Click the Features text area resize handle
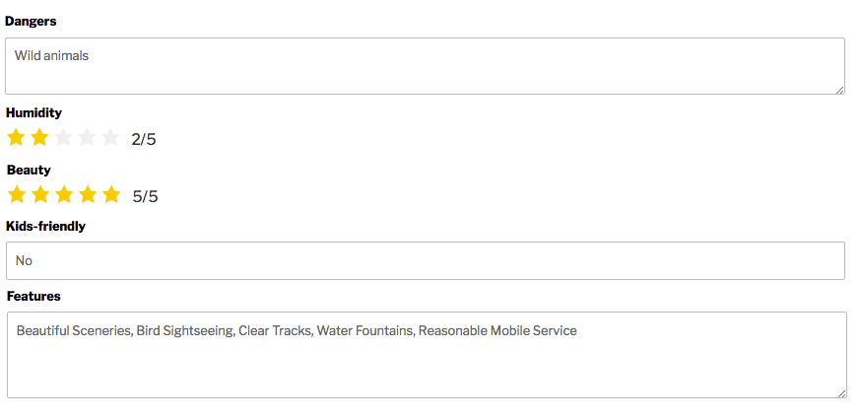 point(841,393)
